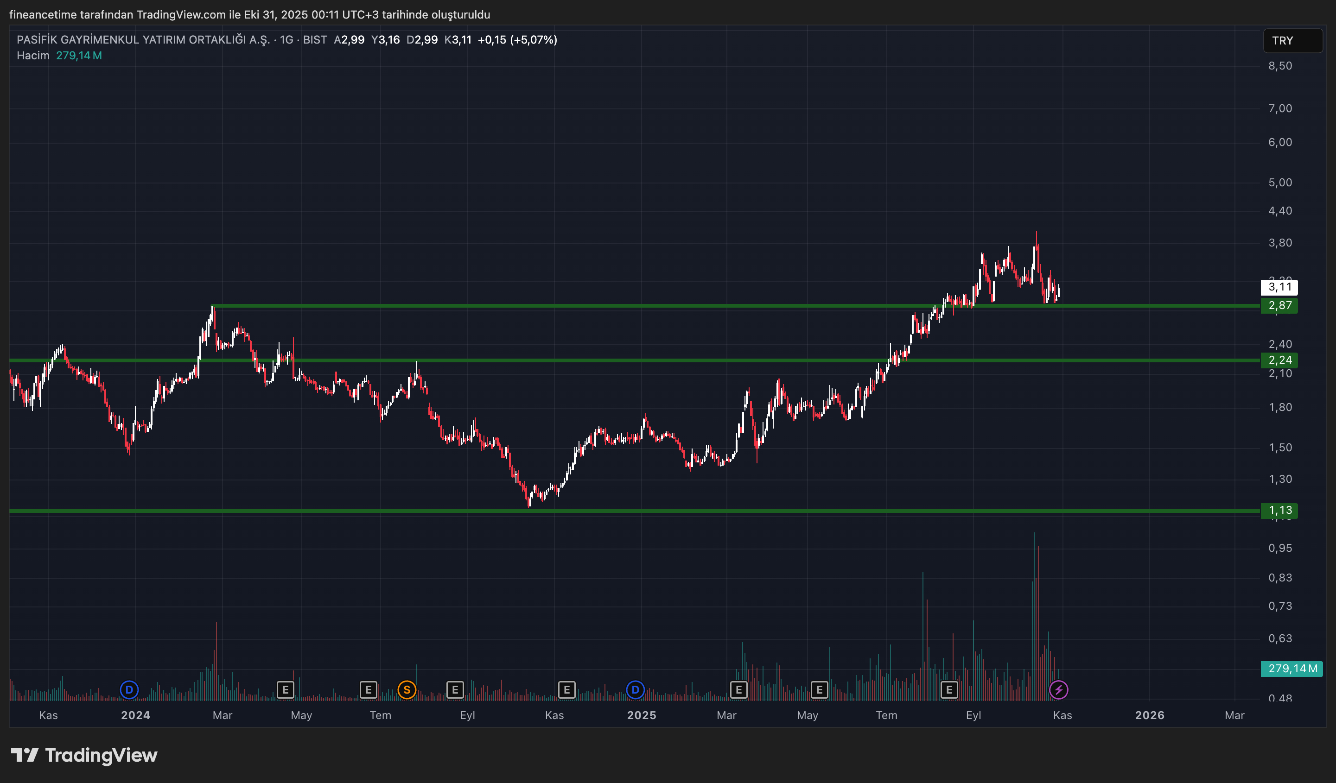Click the earnings "E" marker near Eyl 2024
This screenshot has height=783, width=1336.
455,690
